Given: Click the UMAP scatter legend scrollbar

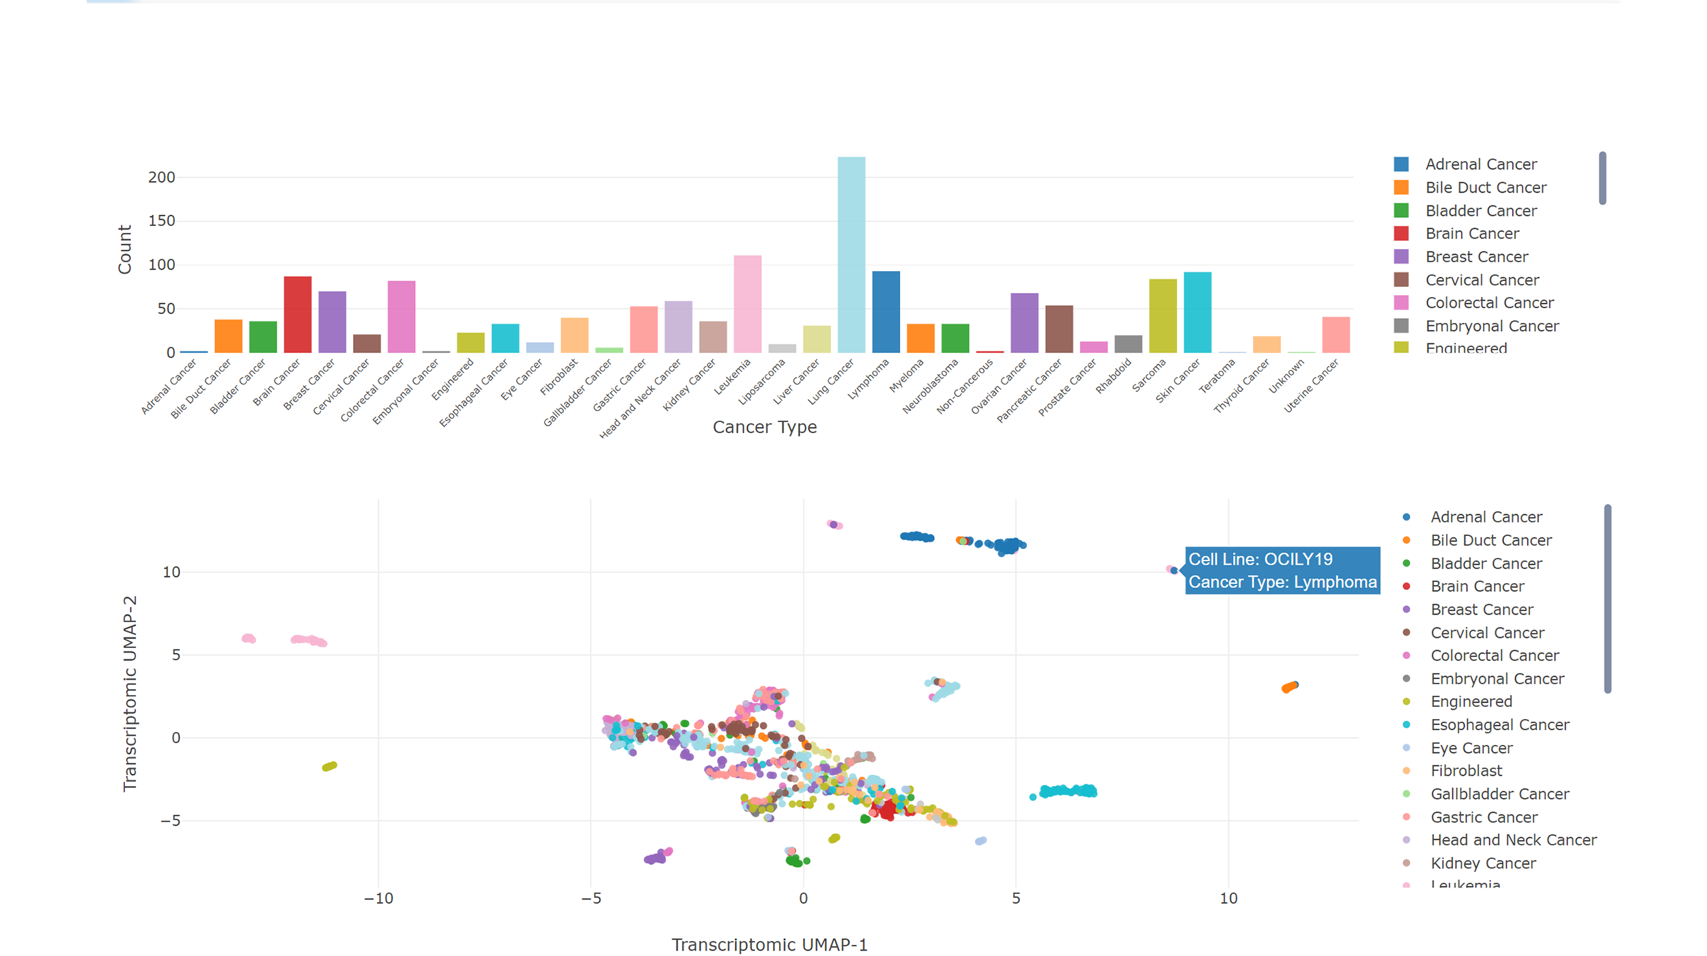Looking at the screenshot, I should coord(1608,599).
